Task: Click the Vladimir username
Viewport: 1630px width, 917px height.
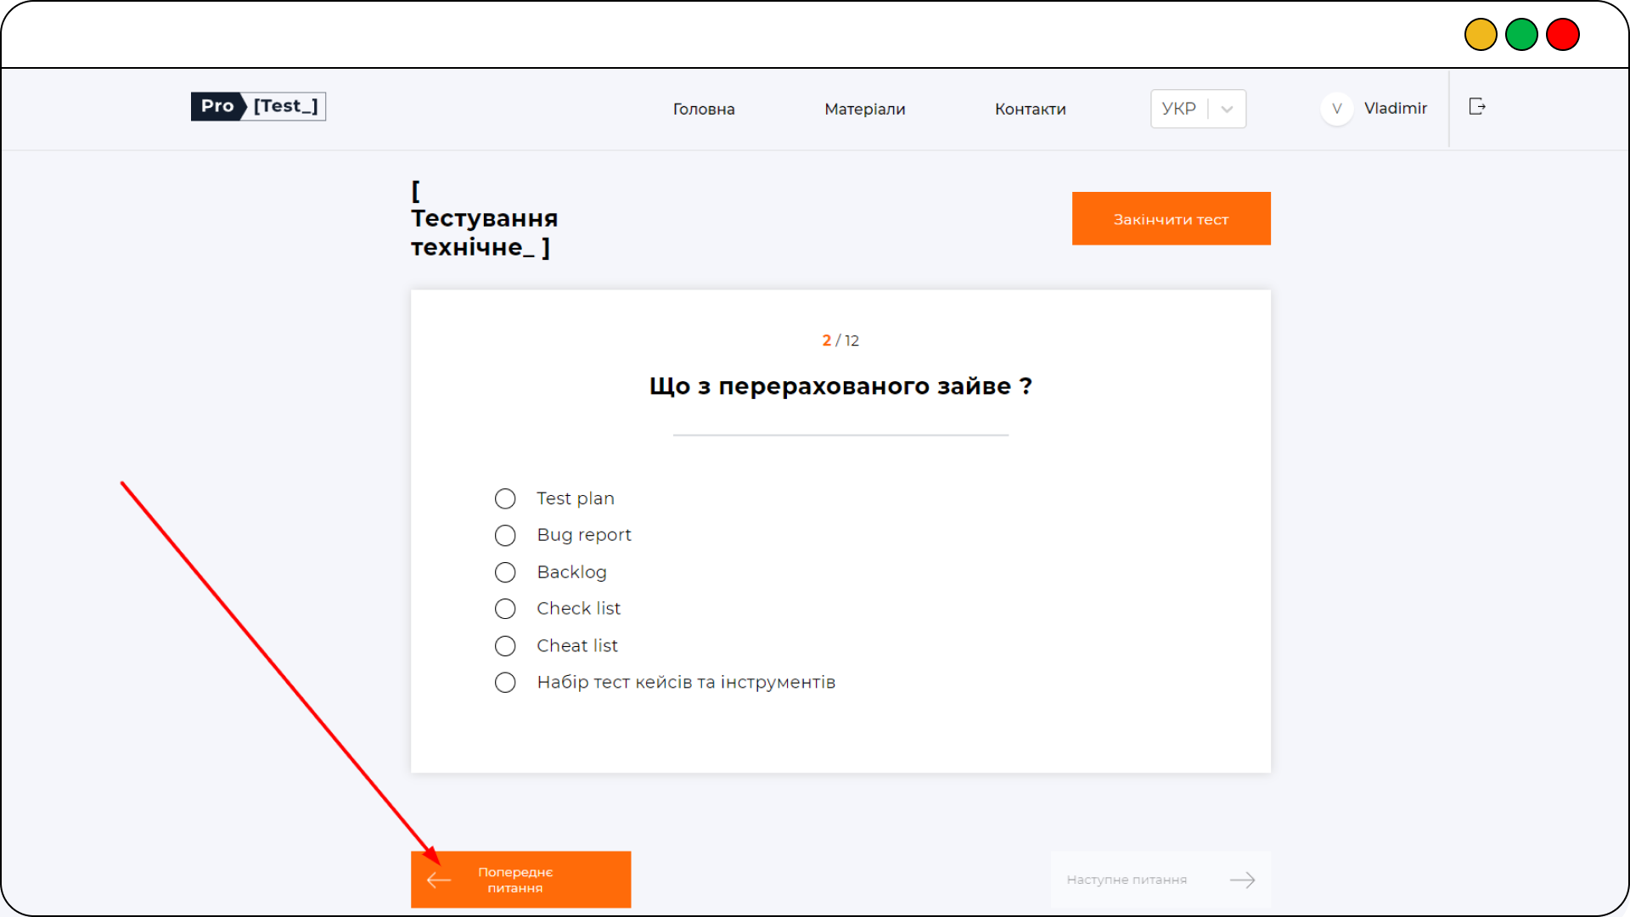Action: coord(1396,109)
